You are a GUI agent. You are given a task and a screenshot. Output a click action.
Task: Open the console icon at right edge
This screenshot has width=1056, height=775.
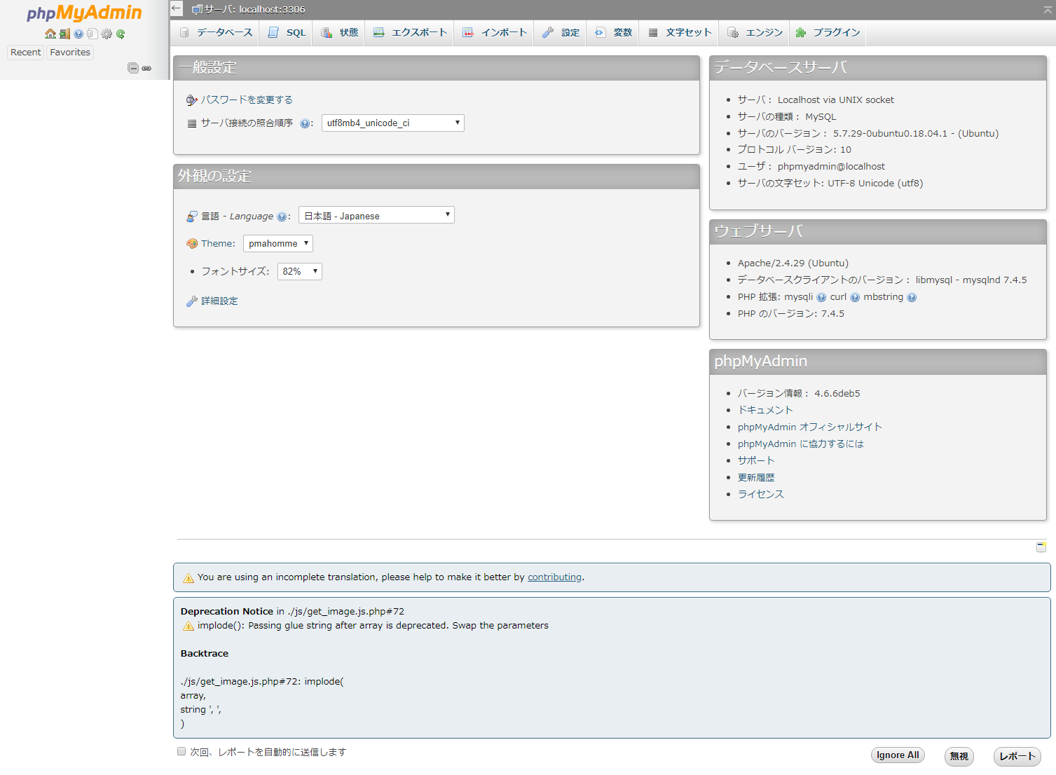(1041, 547)
